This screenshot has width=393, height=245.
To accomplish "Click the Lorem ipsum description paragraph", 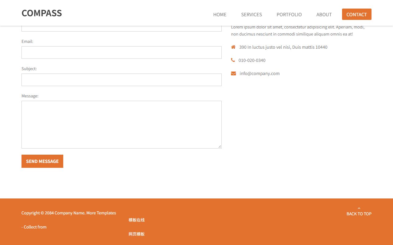I will tap(298, 31).
